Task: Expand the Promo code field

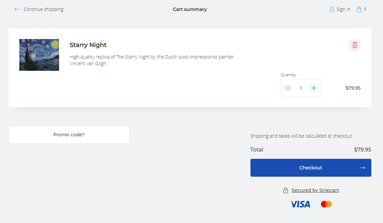Action: pos(69,135)
